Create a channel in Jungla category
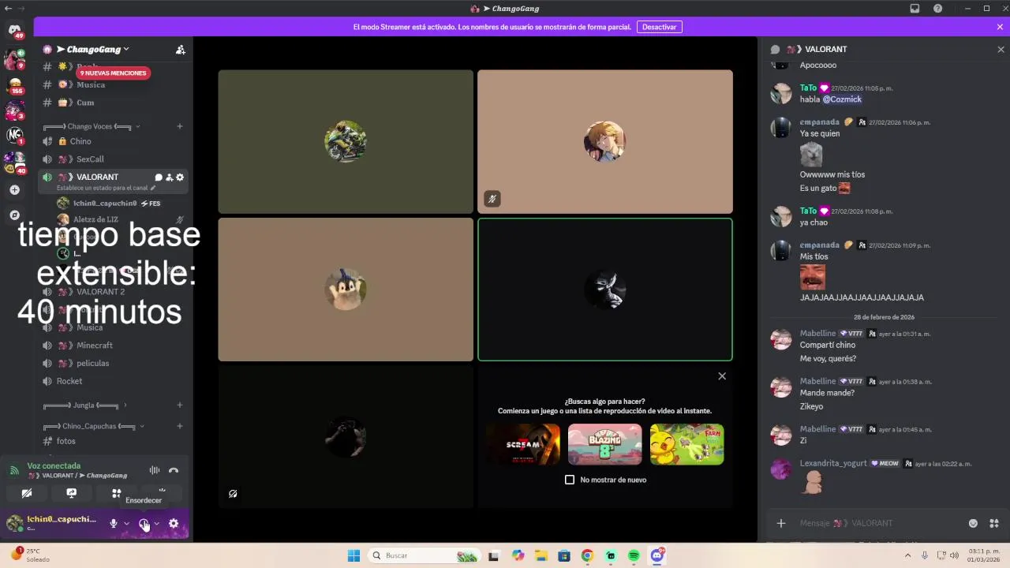 [180, 405]
